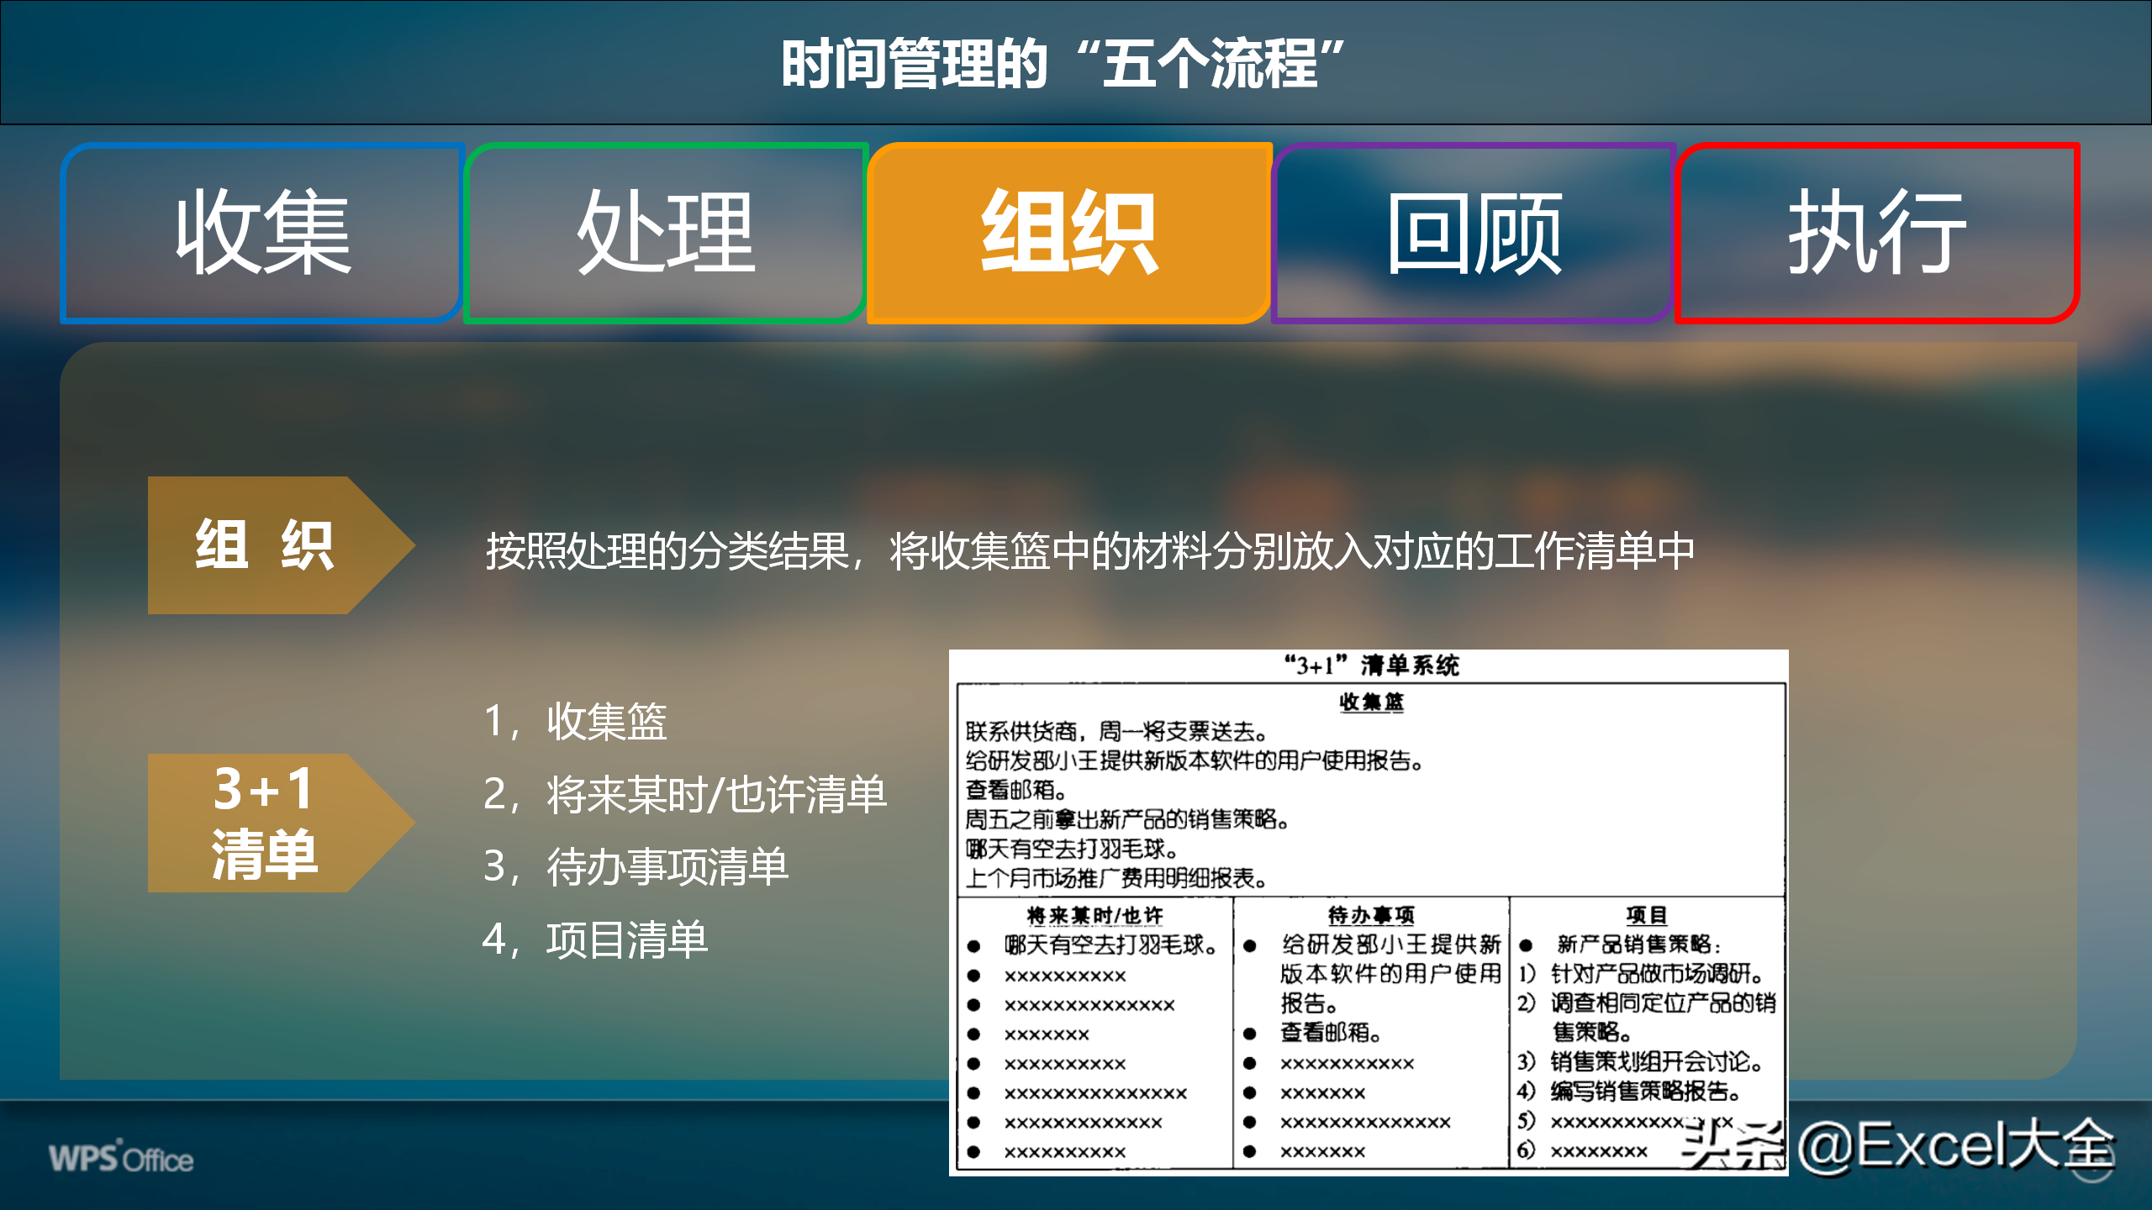Select the red-bordered 执行 tab
The width and height of the screenshot is (2152, 1210).
click(1876, 233)
